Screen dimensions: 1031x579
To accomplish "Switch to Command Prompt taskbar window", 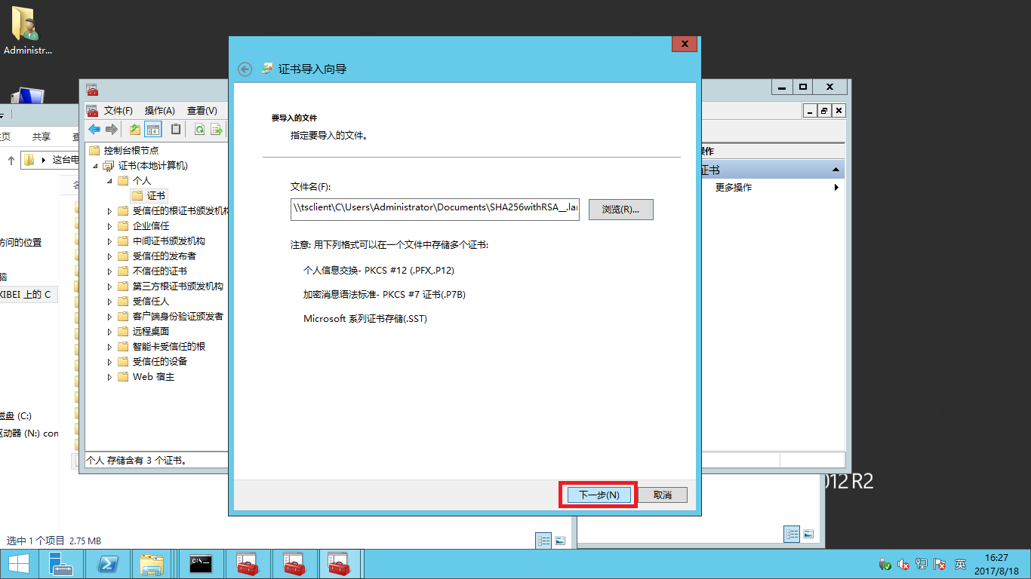I will pos(200,564).
